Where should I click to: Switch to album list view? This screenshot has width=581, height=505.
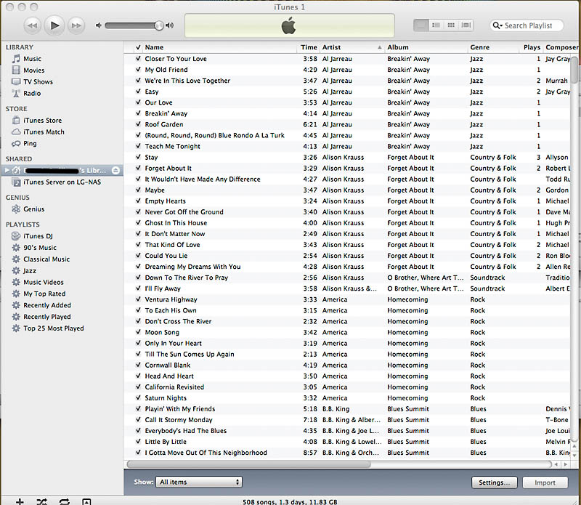[x=436, y=25]
